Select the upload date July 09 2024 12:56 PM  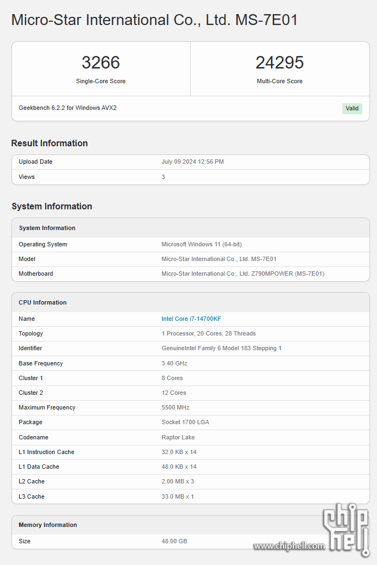pos(193,162)
